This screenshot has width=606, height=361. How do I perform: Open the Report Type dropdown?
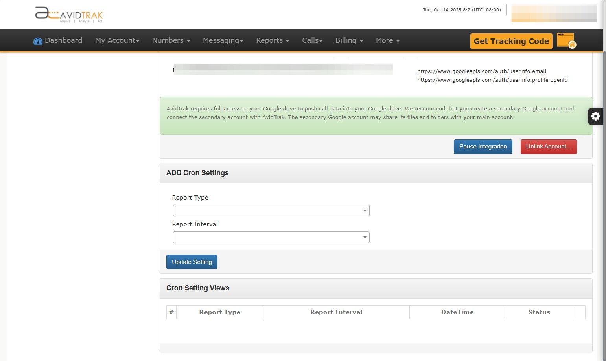[x=271, y=211]
